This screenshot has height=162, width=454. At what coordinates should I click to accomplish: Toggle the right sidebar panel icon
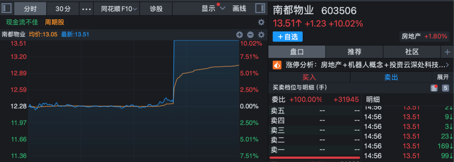(260, 8)
